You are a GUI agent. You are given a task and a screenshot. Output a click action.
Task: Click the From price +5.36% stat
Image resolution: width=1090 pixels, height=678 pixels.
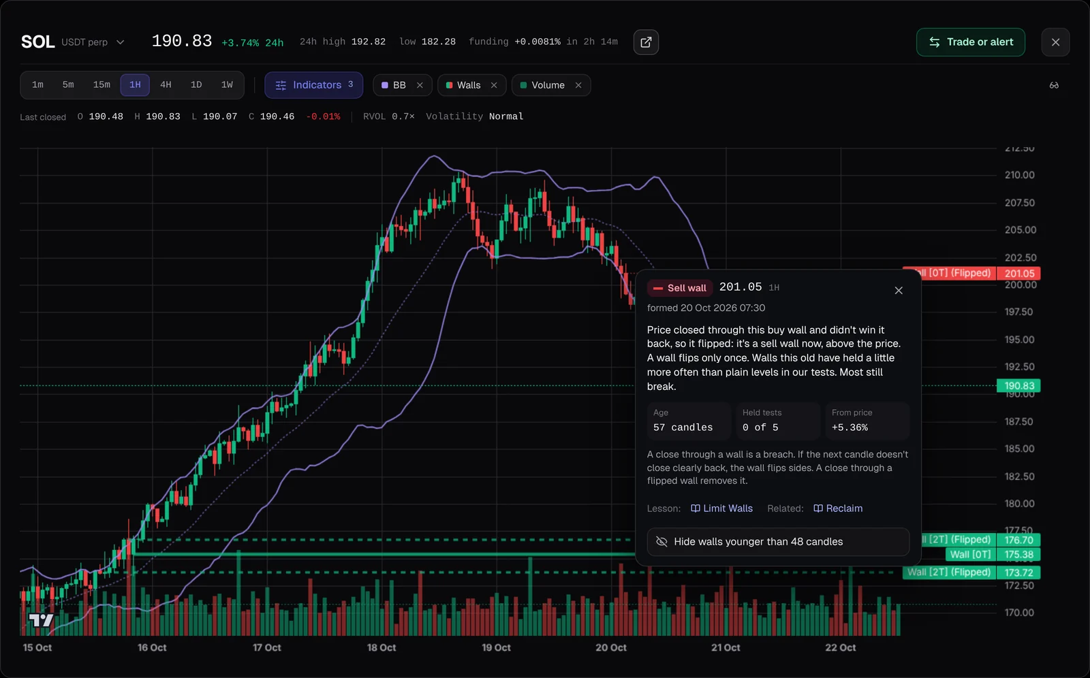tap(867, 421)
